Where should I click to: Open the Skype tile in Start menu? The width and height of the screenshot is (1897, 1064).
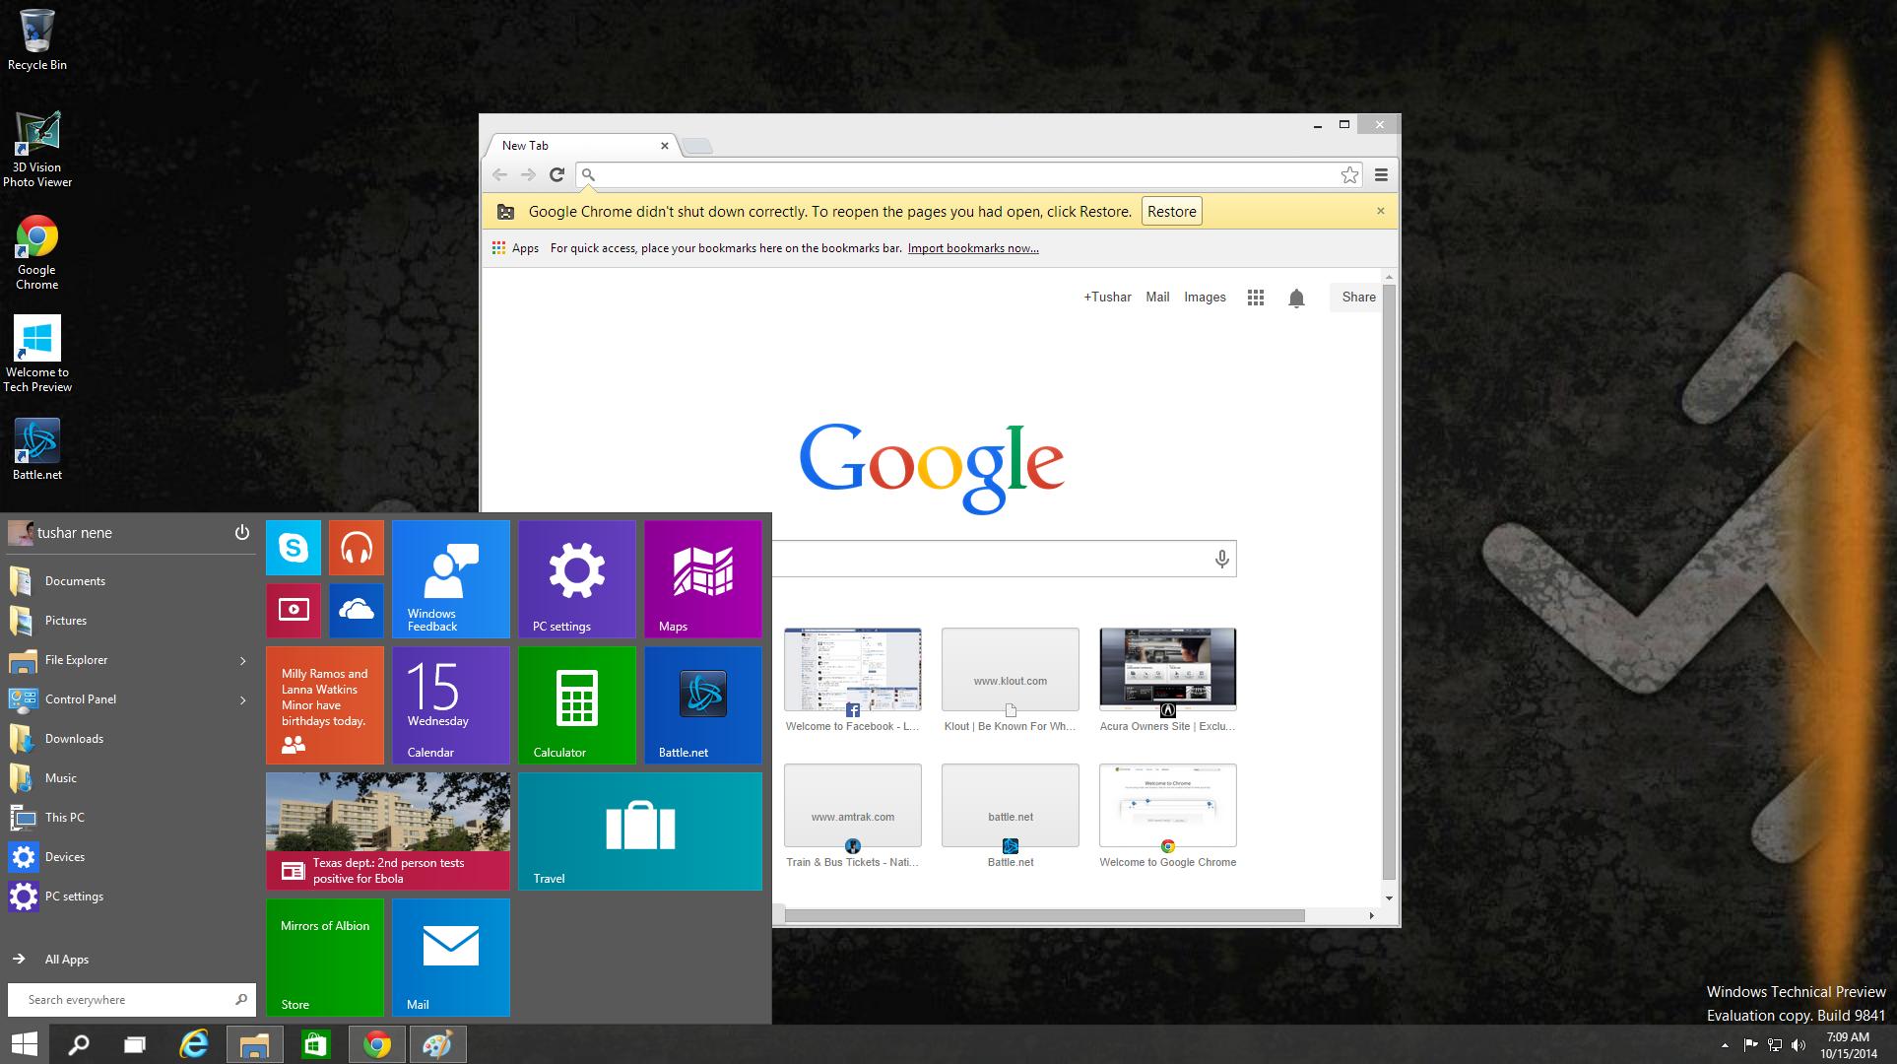(294, 548)
